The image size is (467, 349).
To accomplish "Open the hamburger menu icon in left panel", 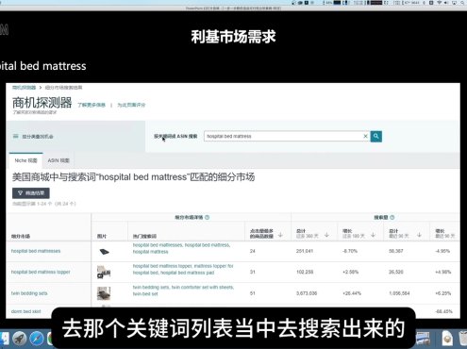I will pos(15,136).
